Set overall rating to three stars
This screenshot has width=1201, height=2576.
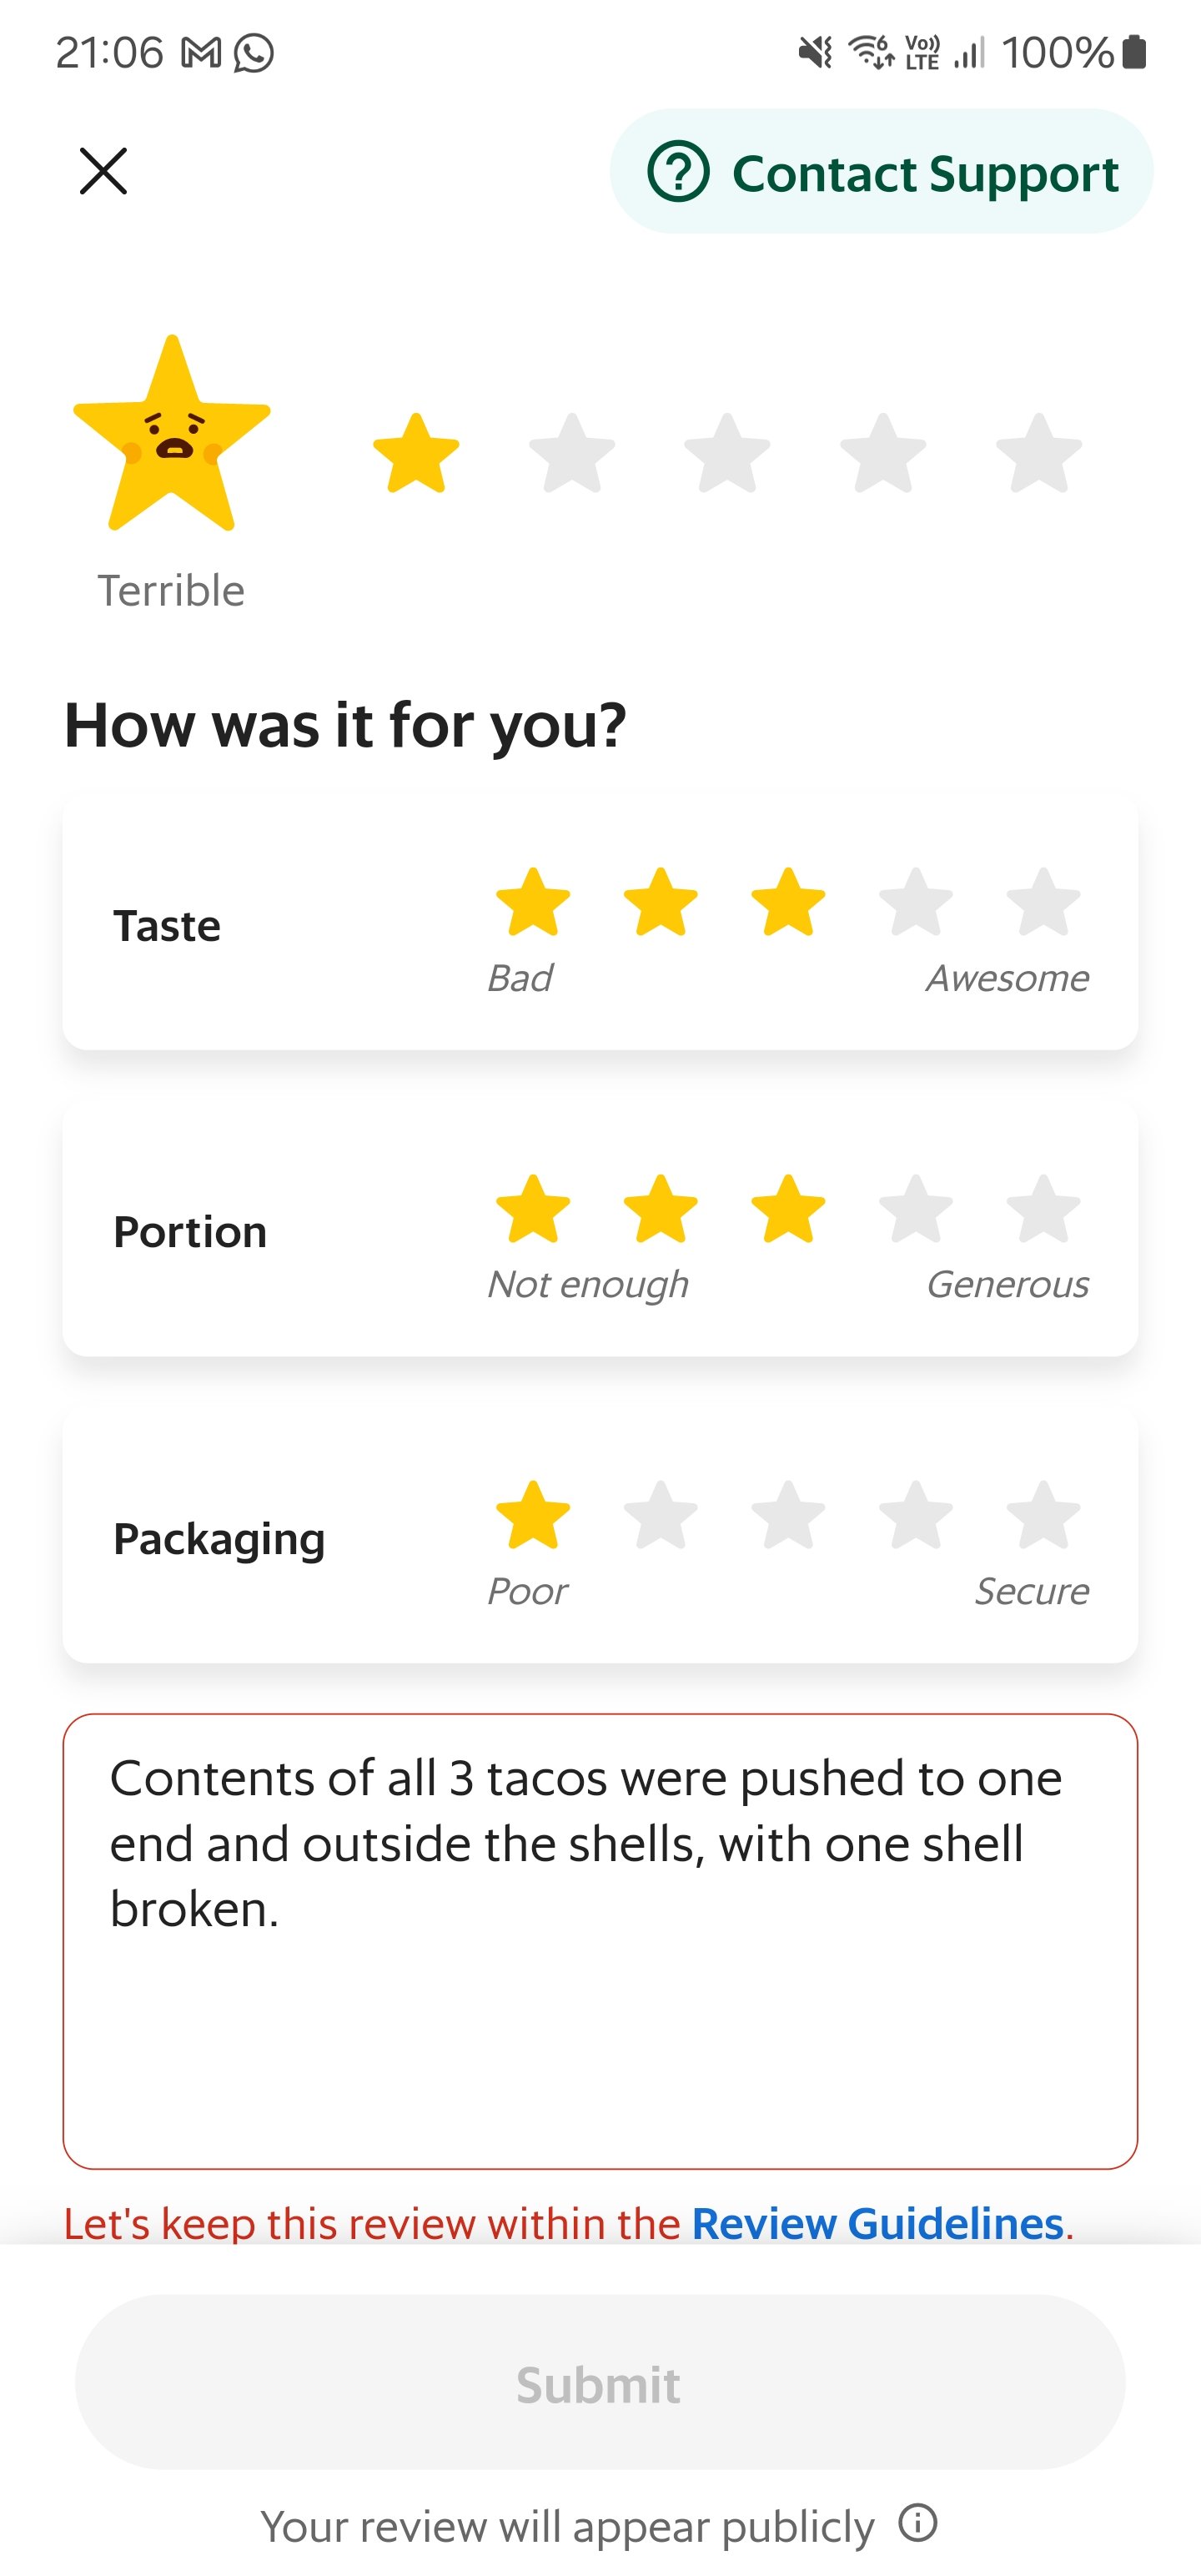pos(727,454)
